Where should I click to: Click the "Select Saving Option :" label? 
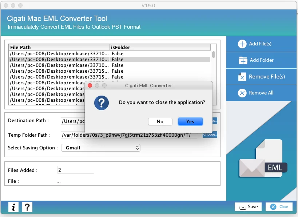coord(33,148)
